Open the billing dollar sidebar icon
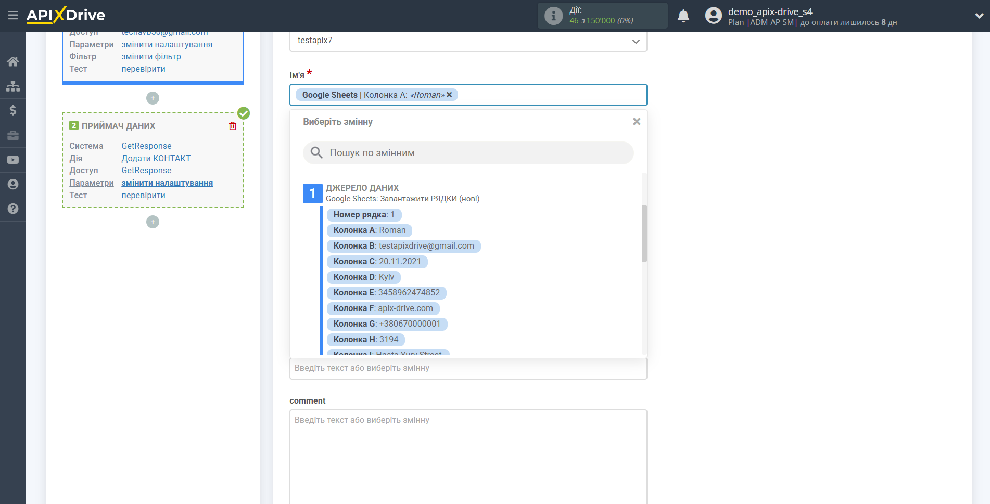990x504 pixels. (x=13, y=110)
